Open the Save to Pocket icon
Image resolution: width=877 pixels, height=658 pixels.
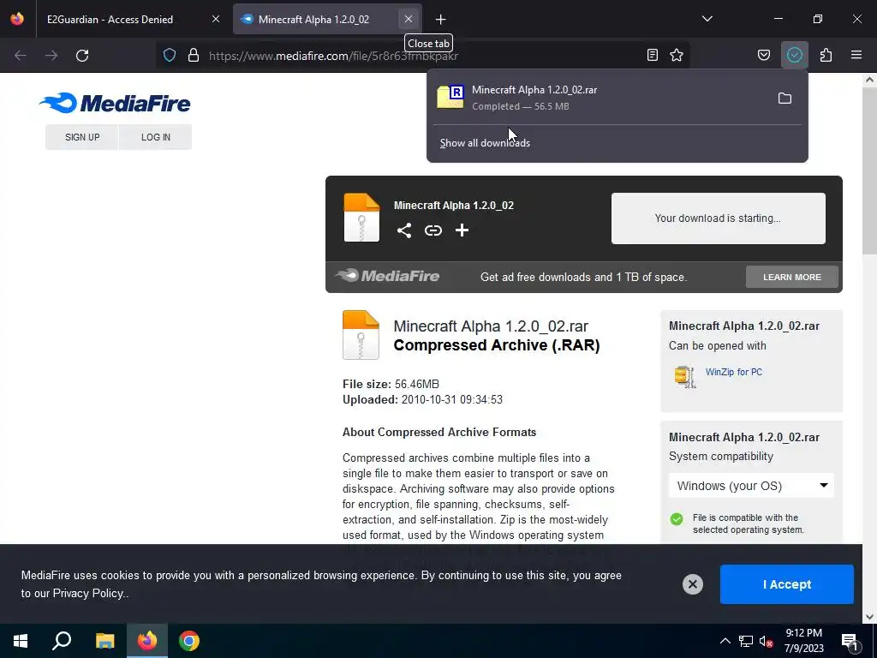pos(763,55)
